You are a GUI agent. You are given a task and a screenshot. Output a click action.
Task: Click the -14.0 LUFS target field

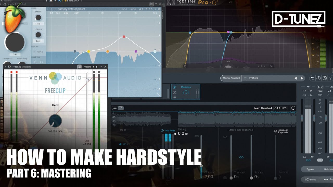[280, 108]
